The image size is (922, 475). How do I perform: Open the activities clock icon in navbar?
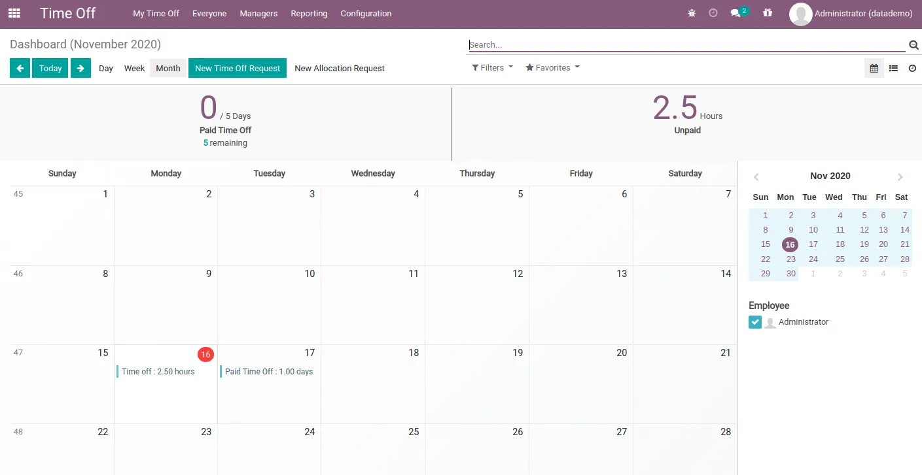(713, 13)
